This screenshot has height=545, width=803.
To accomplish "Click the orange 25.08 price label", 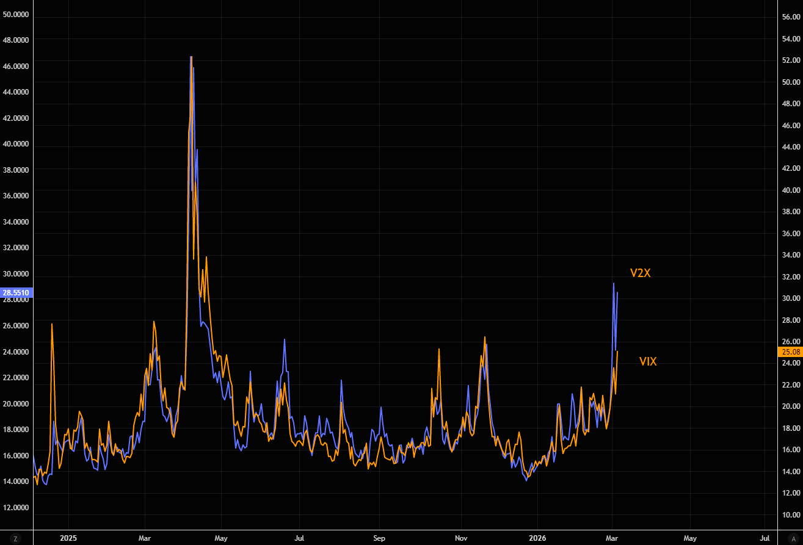I will (790, 352).
